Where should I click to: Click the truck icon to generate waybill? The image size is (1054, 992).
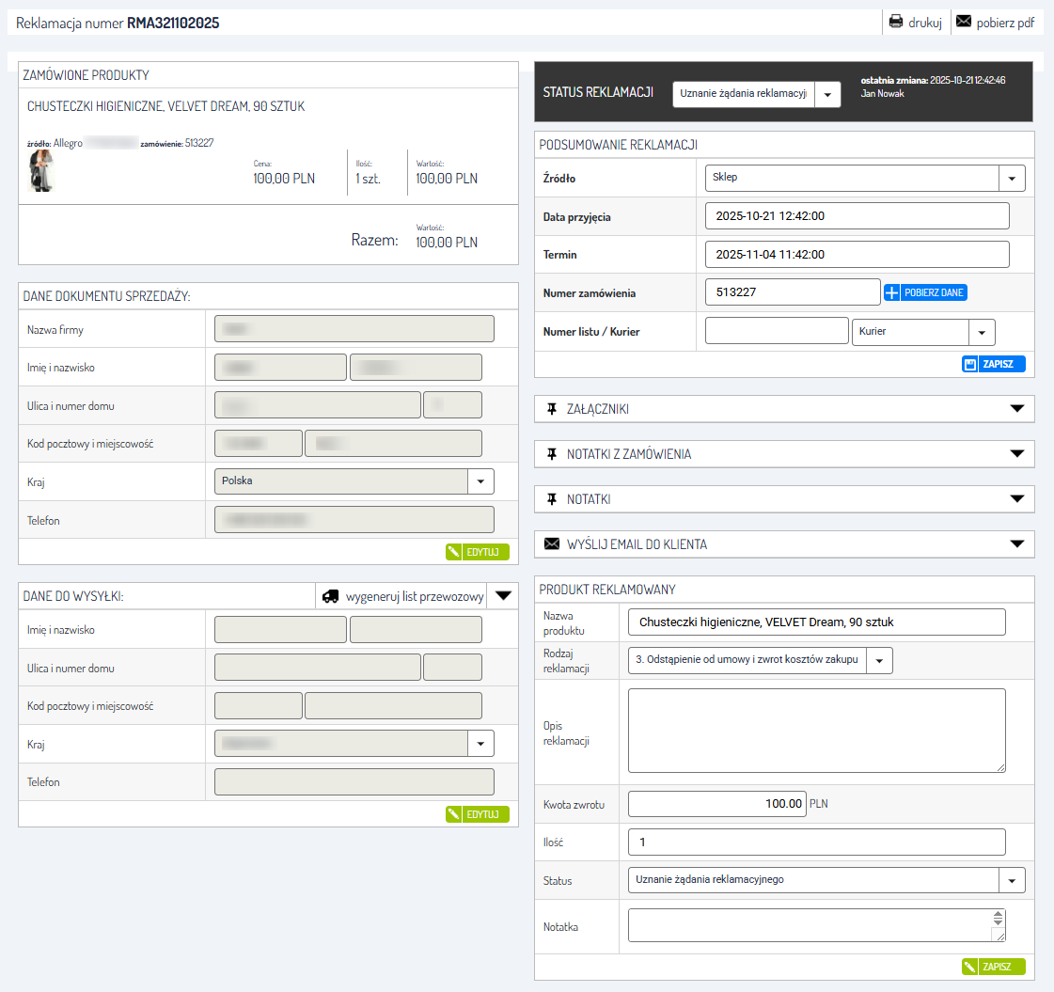(x=330, y=596)
